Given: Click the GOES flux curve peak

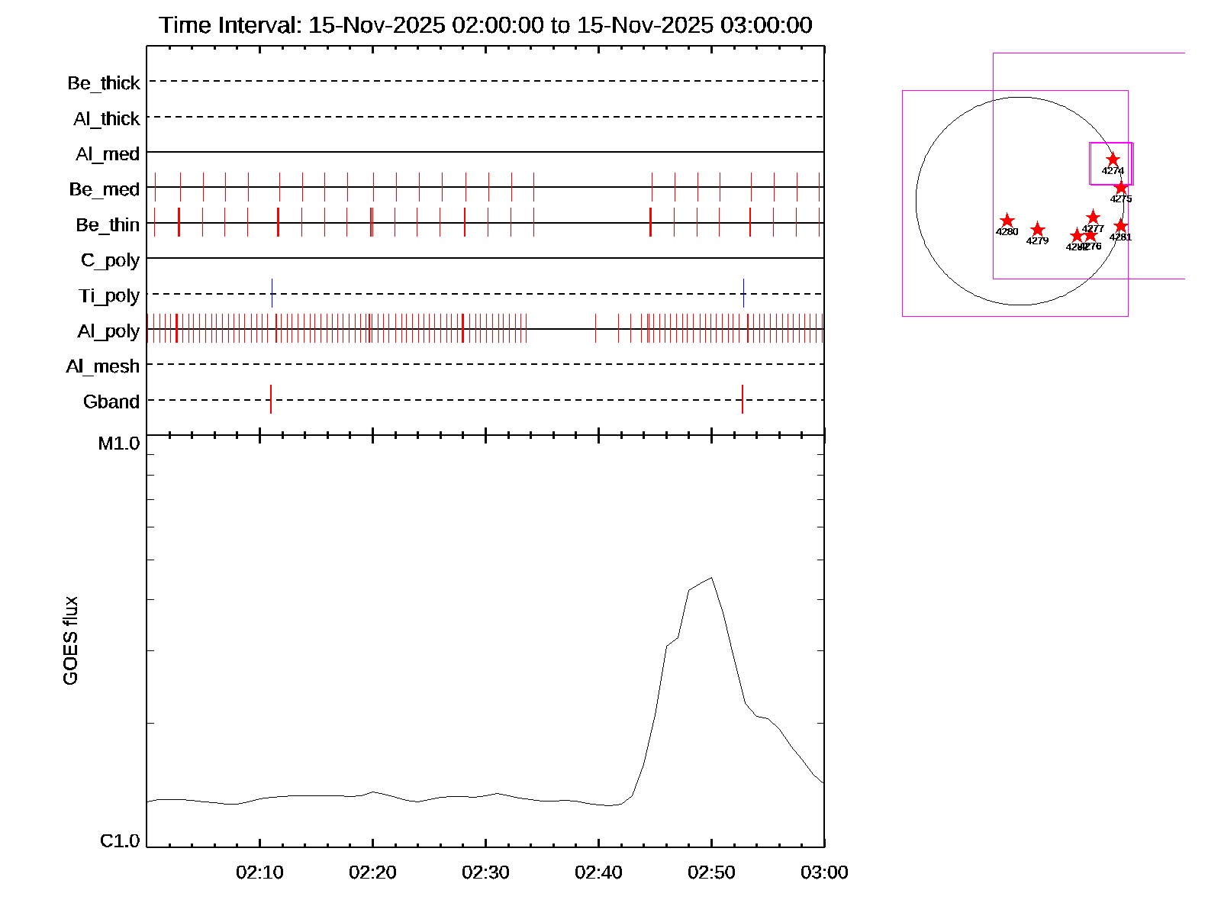Looking at the screenshot, I should (x=711, y=578).
